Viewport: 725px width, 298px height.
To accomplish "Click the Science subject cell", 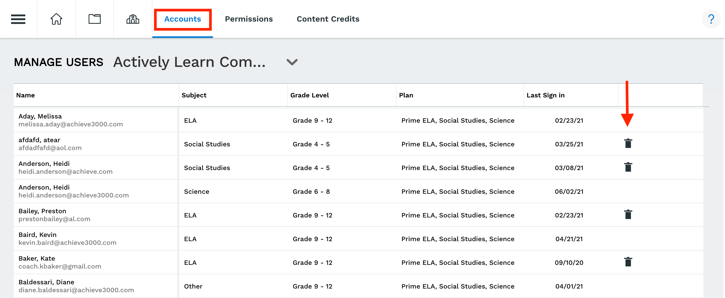I will tap(196, 191).
